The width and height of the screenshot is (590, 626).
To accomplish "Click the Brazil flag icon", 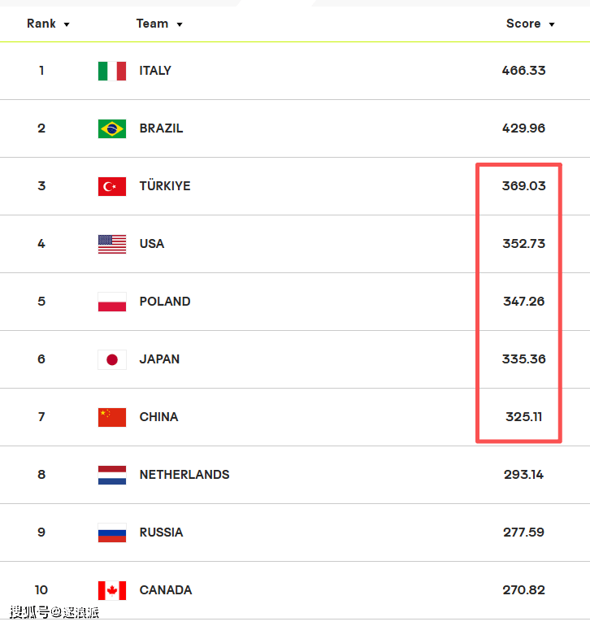I will [112, 128].
